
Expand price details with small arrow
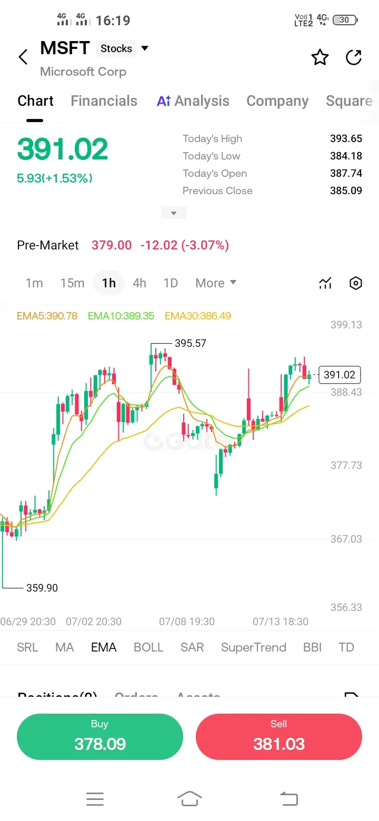(x=174, y=213)
